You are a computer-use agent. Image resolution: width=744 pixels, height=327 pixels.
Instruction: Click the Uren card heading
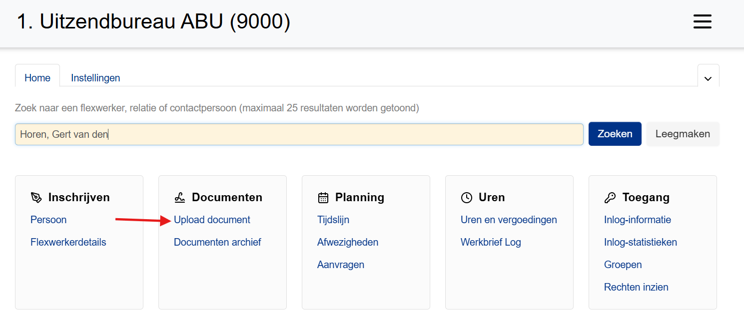coord(492,197)
